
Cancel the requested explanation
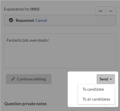(41, 20)
